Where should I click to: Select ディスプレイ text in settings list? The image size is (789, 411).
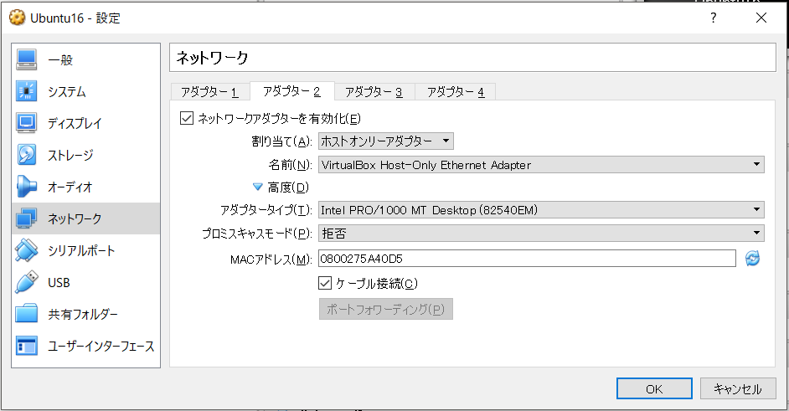(x=75, y=123)
